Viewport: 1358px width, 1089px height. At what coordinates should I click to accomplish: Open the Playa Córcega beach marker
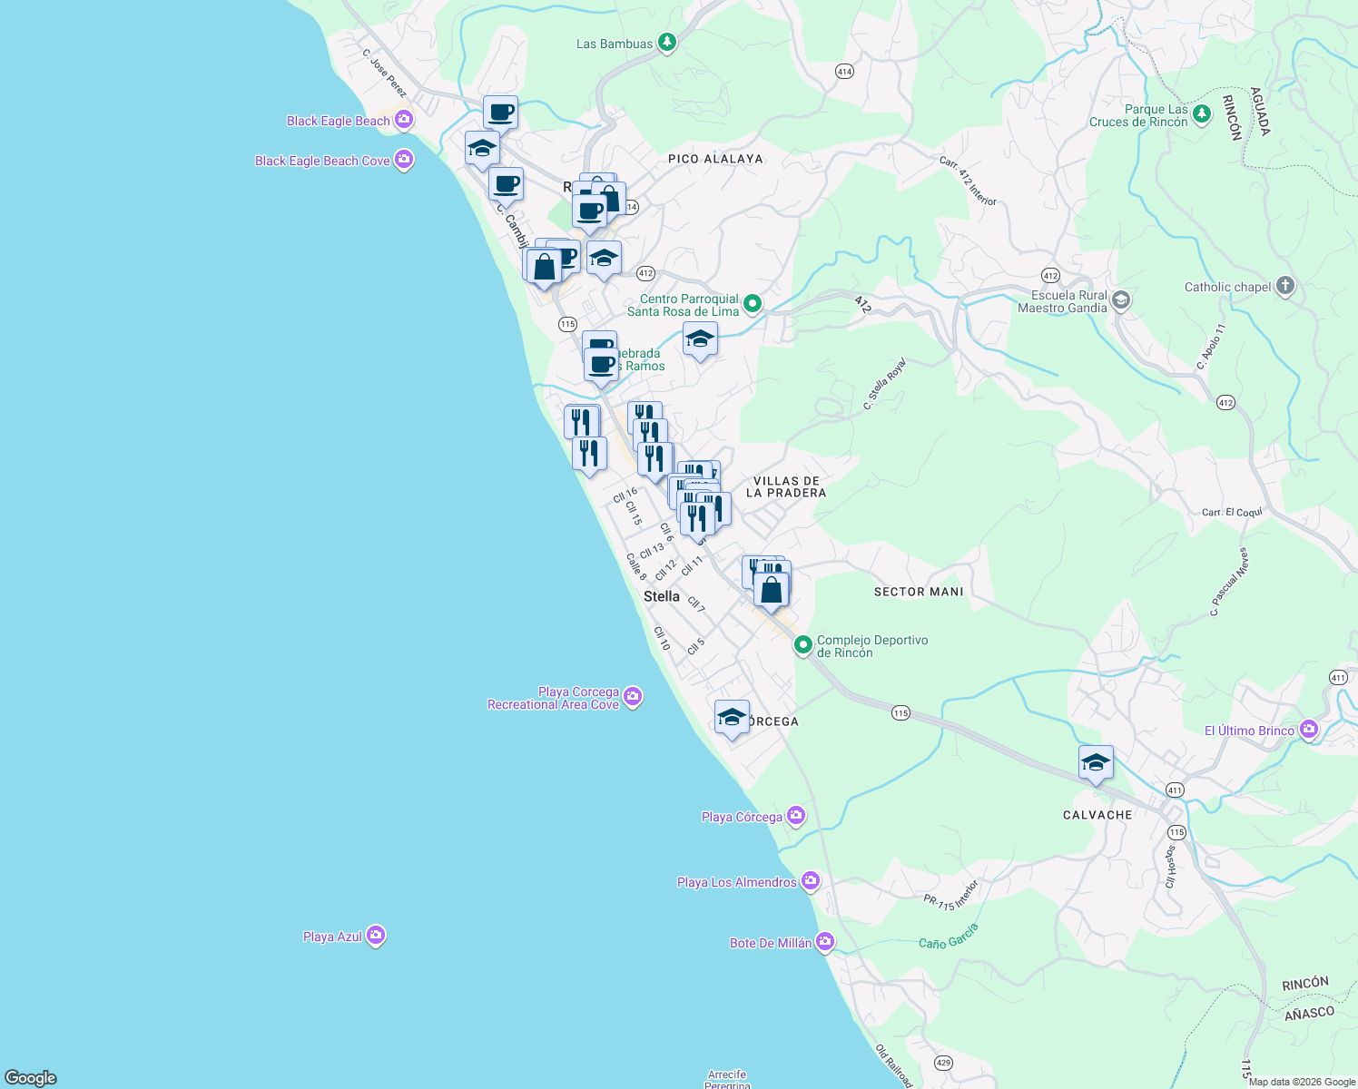tap(796, 815)
